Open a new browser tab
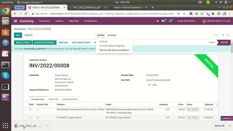The image size is (233, 131). pos(153,7)
